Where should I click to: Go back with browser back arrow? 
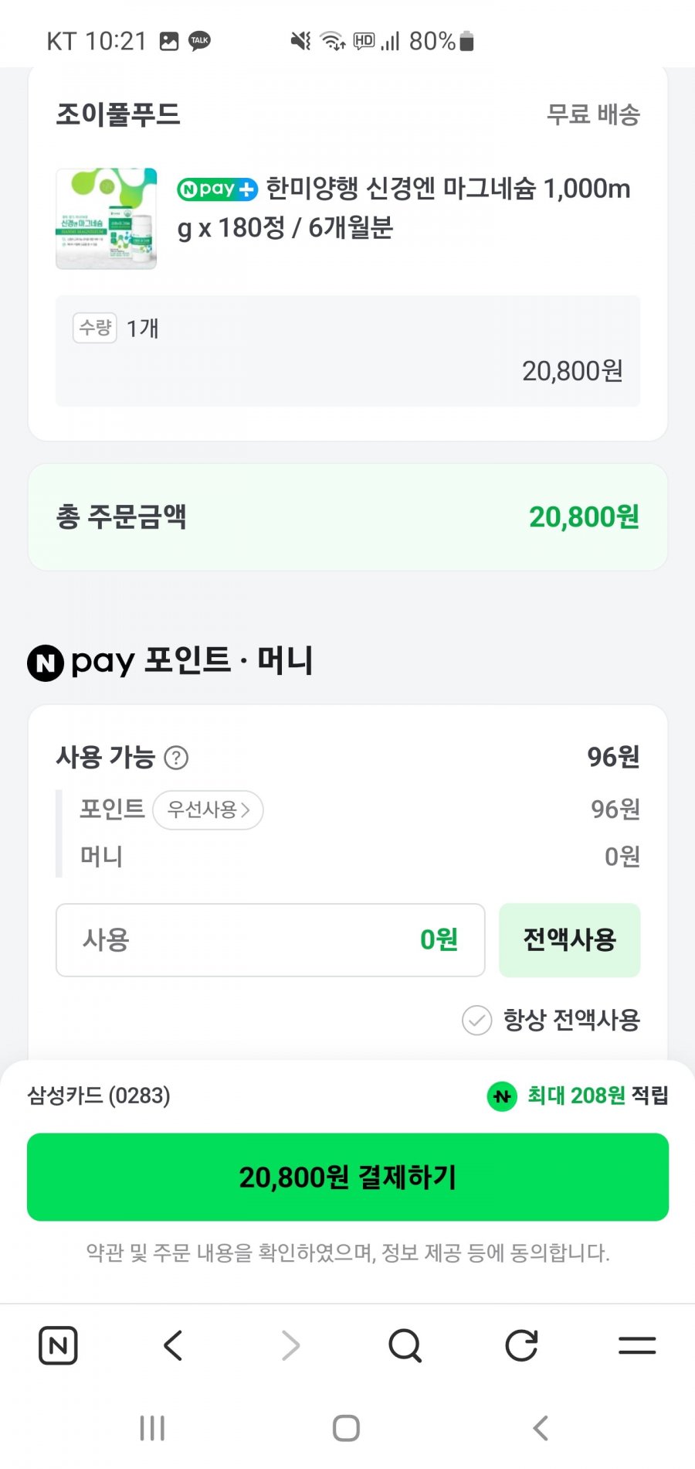(x=174, y=1345)
